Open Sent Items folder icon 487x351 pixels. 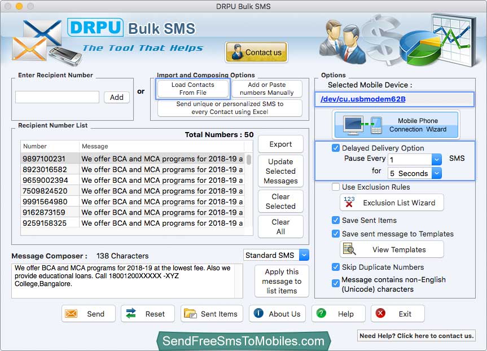click(x=190, y=314)
